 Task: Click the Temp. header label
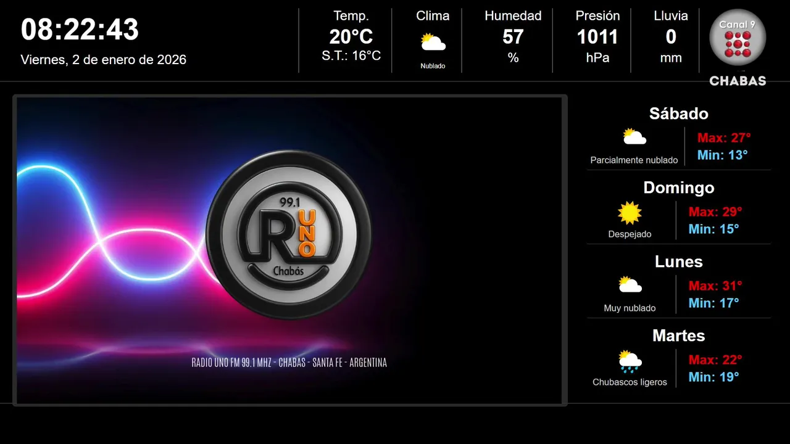coord(351,15)
